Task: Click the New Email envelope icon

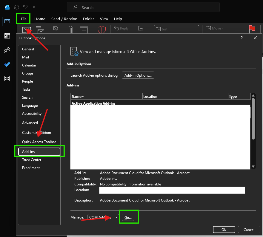Action: 27,30
